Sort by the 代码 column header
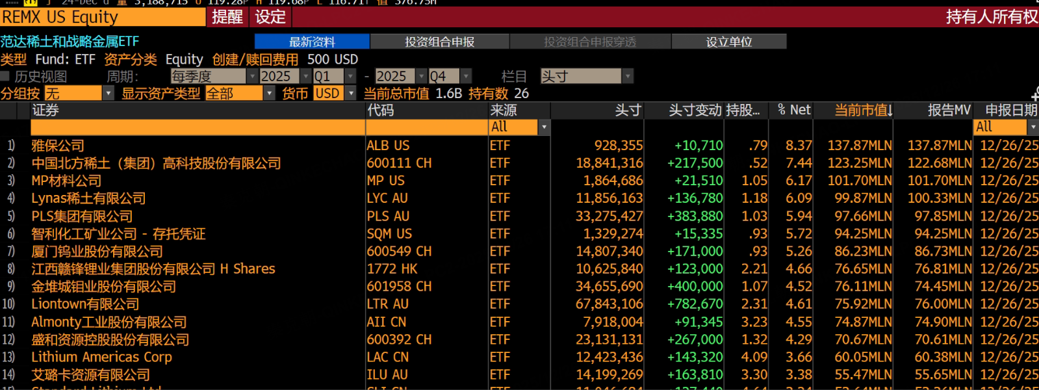 [x=380, y=110]
